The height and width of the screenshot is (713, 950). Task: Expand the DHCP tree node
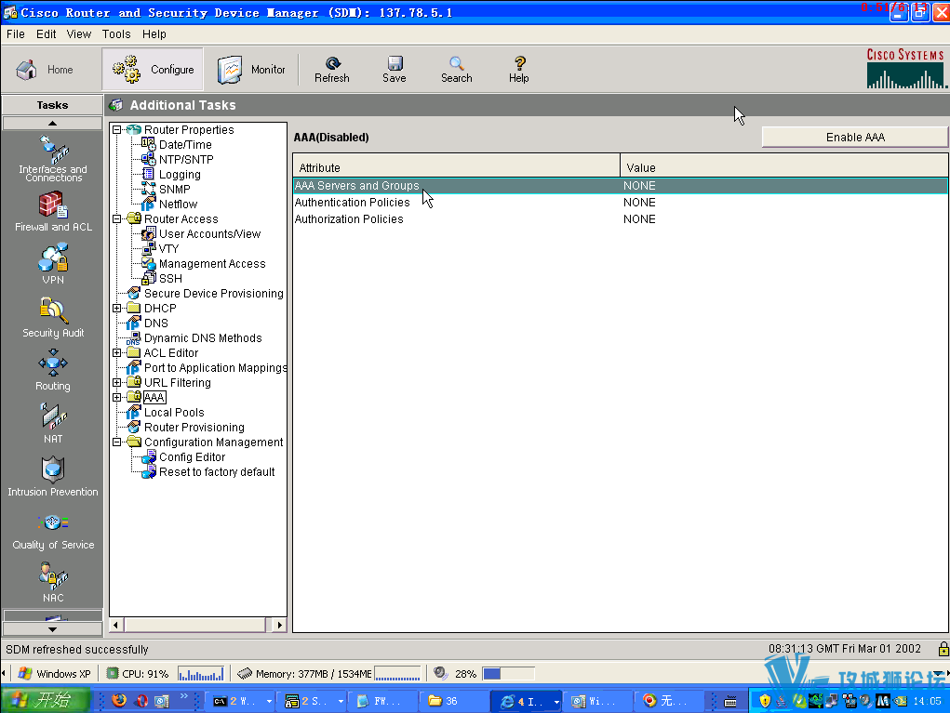117,308
